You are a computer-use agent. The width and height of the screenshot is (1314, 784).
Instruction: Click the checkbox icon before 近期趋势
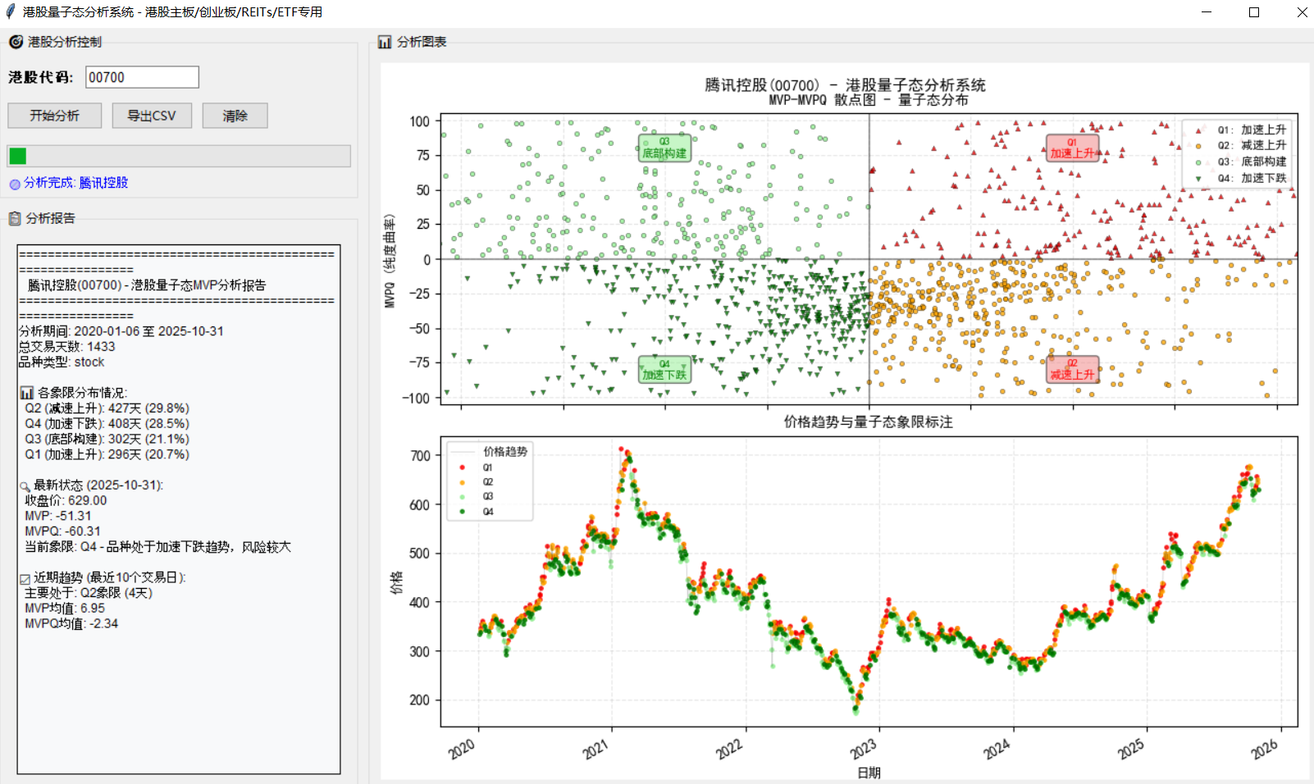25,578
